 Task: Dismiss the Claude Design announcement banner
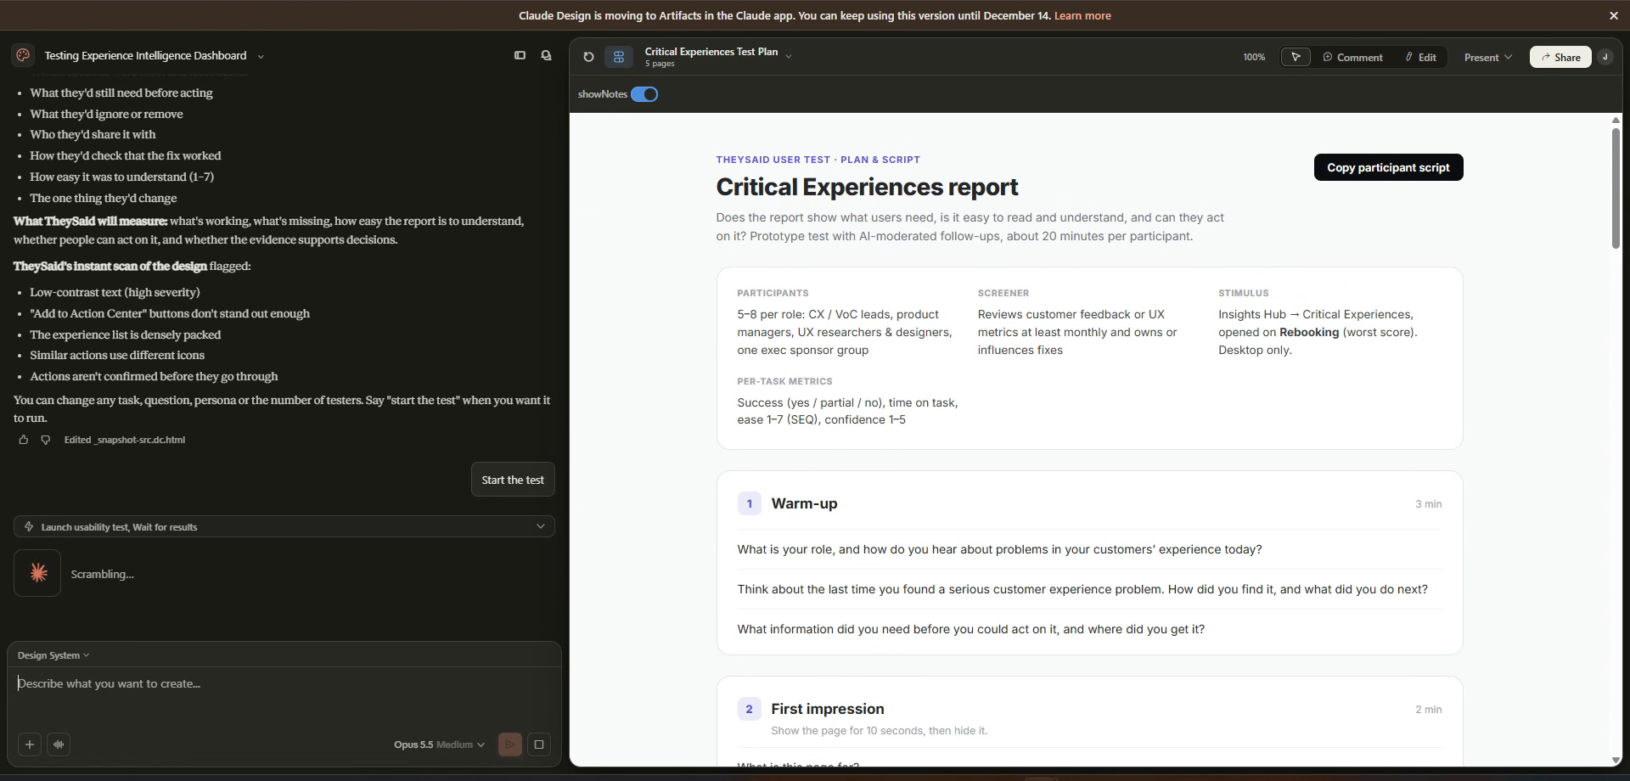[1614, 15]
